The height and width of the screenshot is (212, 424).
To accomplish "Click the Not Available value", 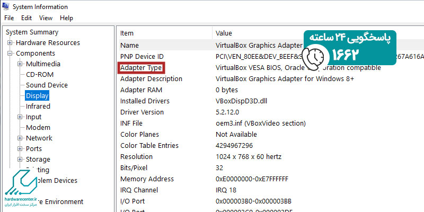I will click(236, 135).
